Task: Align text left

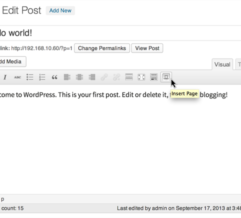Action: point(67,77)
